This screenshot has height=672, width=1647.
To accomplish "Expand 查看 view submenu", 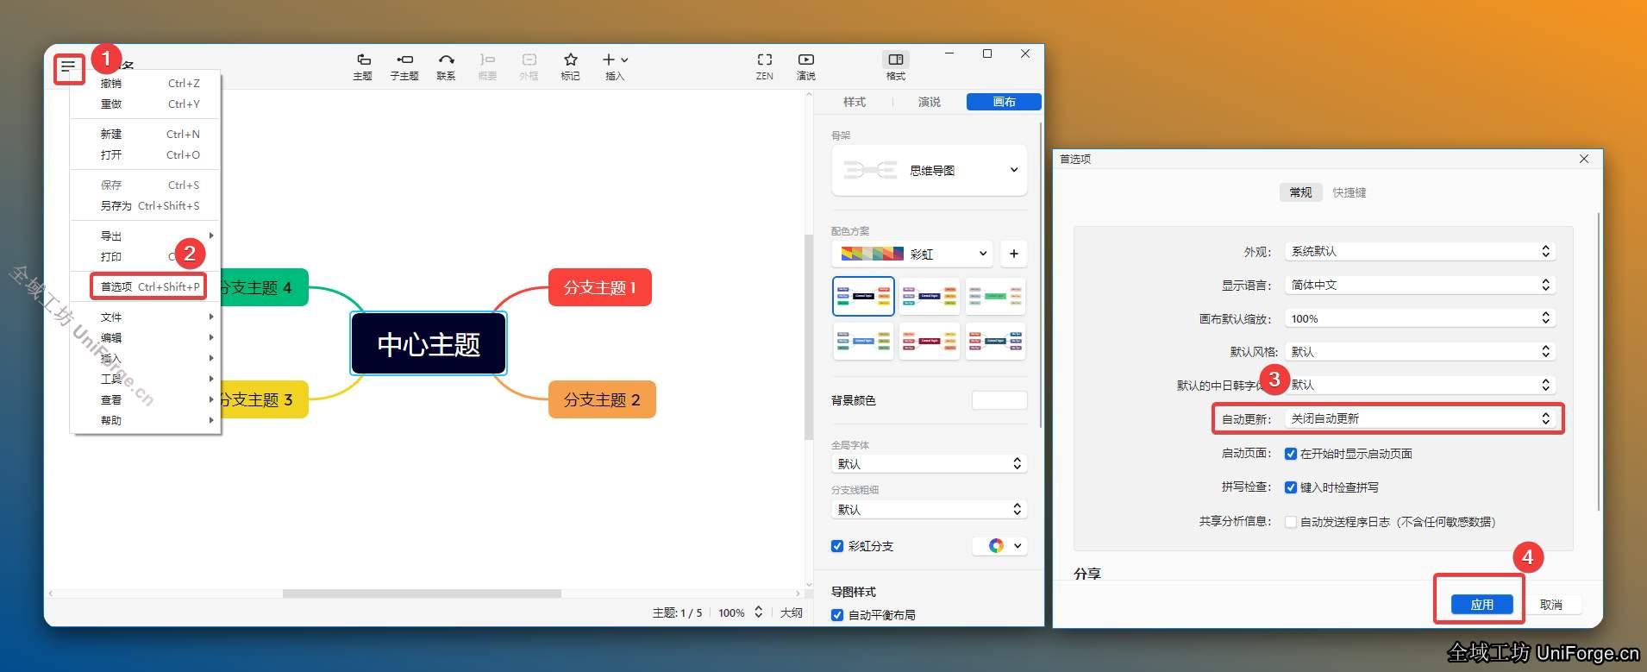I will (147, 400).
